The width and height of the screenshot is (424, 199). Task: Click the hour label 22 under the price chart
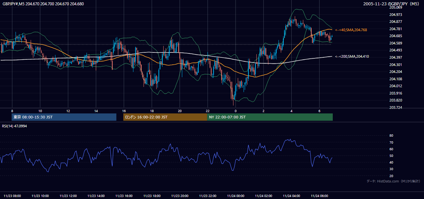(x=207, y=111)
